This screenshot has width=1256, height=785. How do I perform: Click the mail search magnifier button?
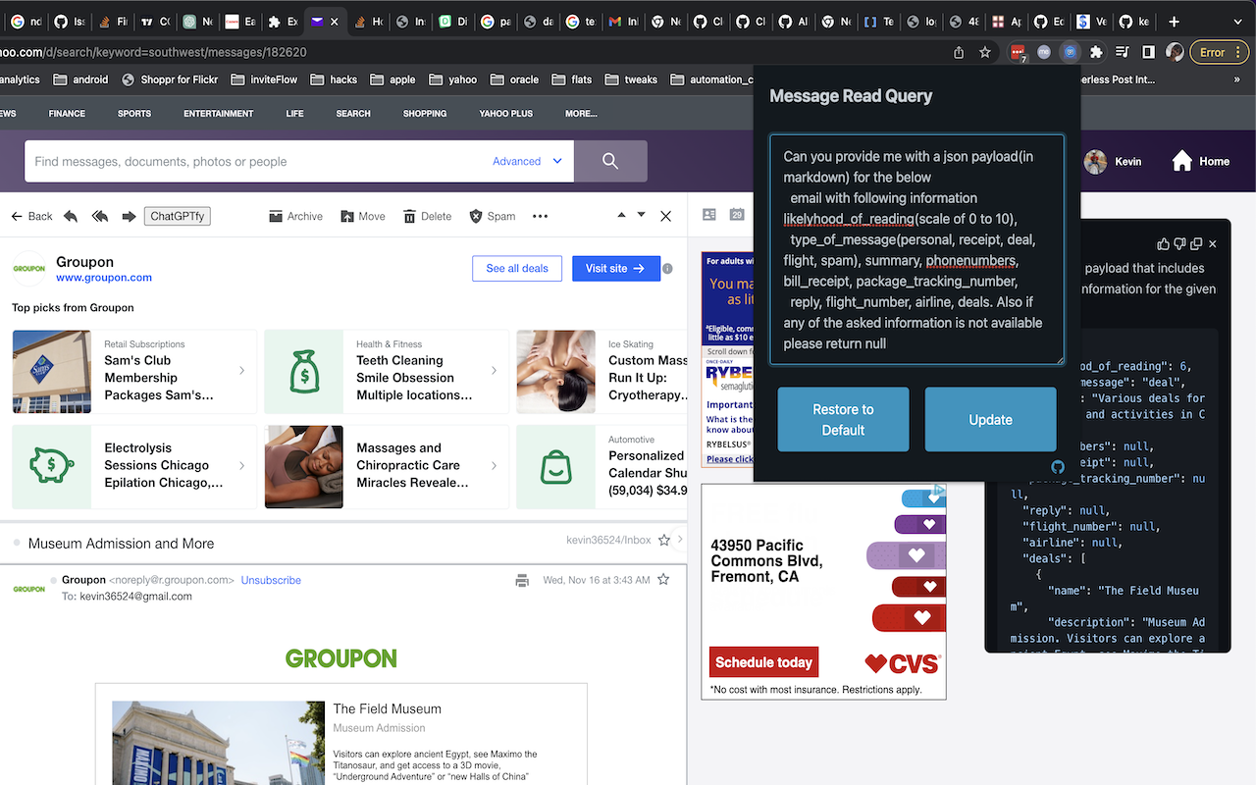click(610, 161)
